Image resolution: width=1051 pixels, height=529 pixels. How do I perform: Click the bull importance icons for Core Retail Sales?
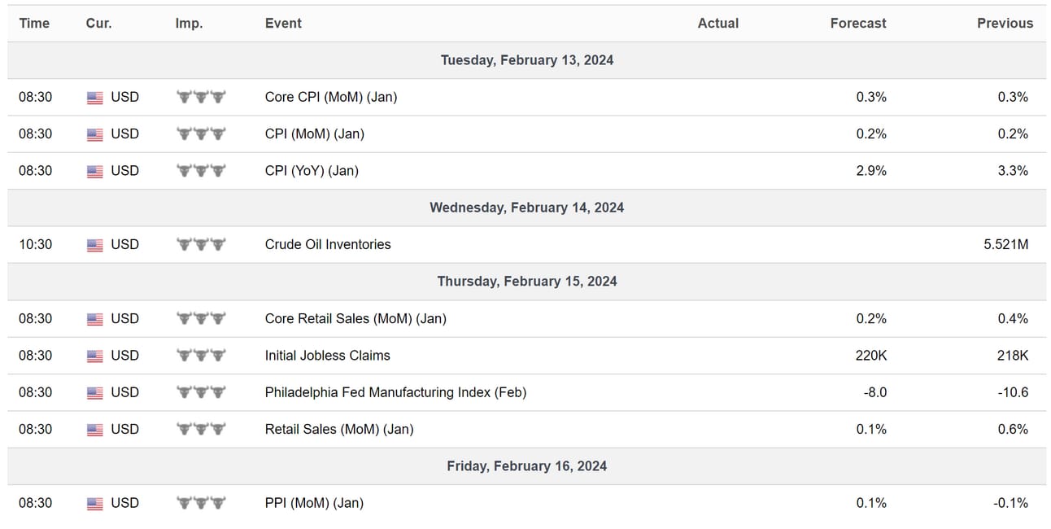201,319
